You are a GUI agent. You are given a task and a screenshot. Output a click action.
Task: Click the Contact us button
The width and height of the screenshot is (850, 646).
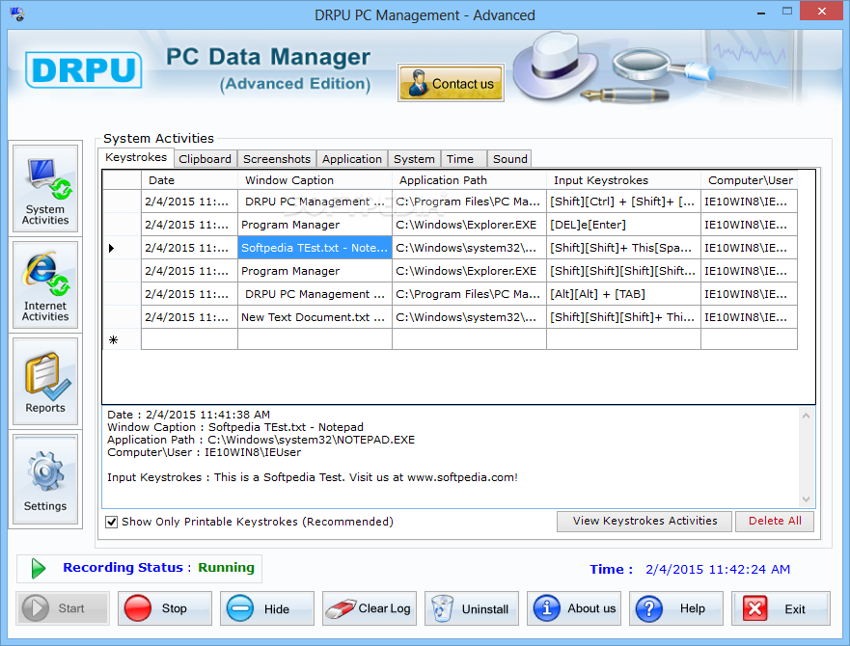[x=451, y=83]
